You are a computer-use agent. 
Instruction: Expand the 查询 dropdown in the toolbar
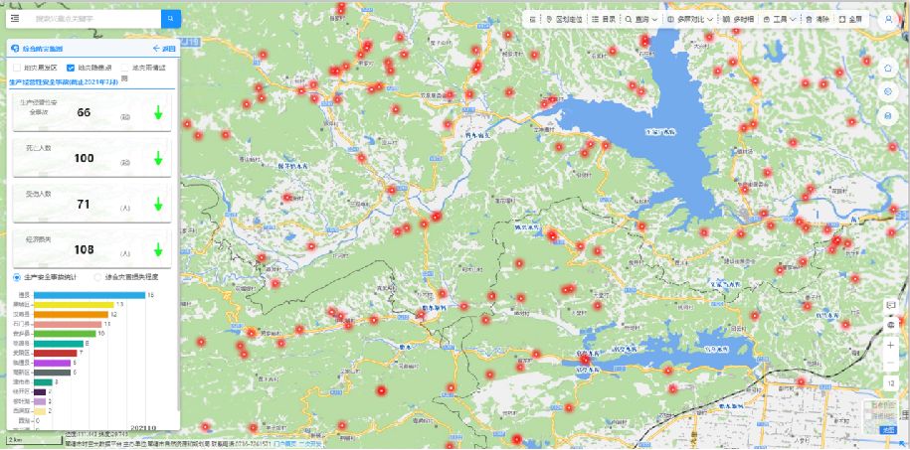641,19
